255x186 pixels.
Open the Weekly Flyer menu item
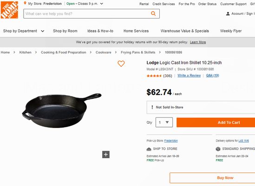click(x=231, y=31)
